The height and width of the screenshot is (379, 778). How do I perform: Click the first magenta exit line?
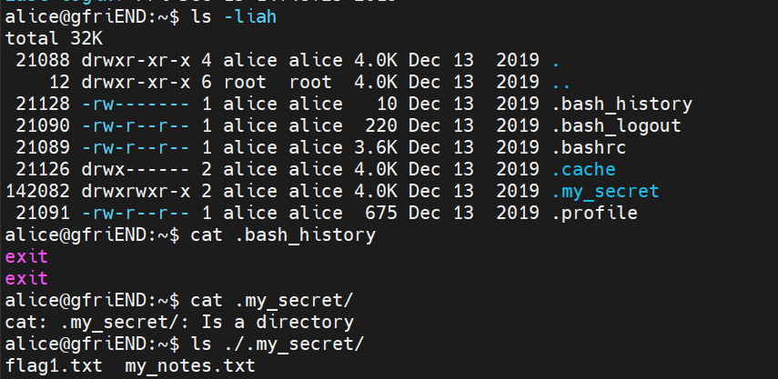(26, 257)
